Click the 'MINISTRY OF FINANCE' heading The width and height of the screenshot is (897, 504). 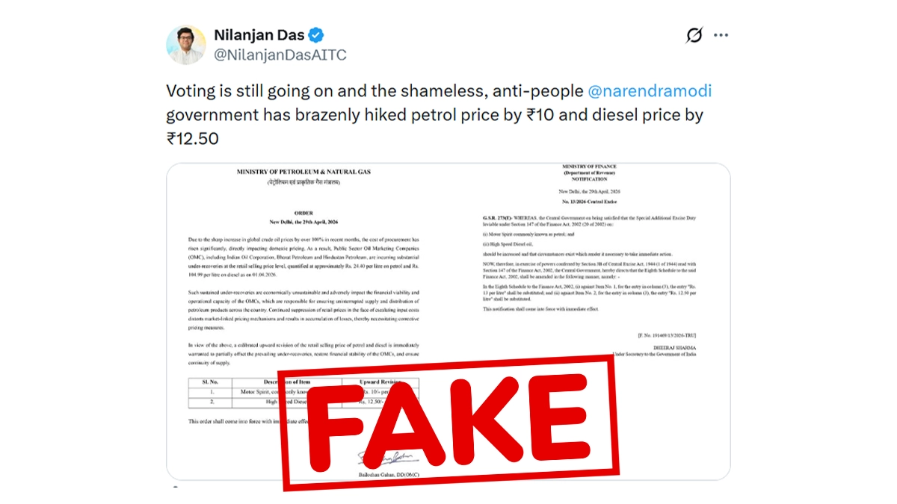coord(591,167)
